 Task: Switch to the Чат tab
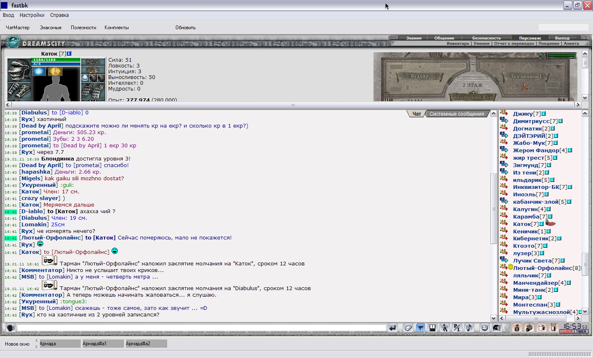(x=417, y=114)
